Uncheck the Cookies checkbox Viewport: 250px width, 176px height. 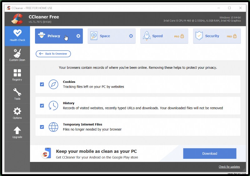(42, 84)
